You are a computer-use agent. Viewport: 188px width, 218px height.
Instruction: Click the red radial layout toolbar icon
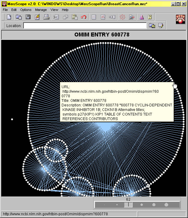122,17
